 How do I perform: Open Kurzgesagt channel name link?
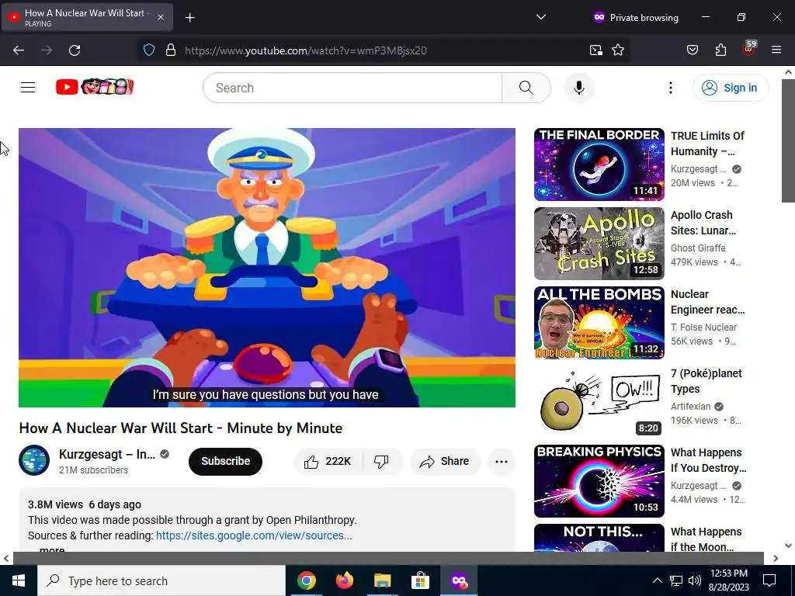107,454
